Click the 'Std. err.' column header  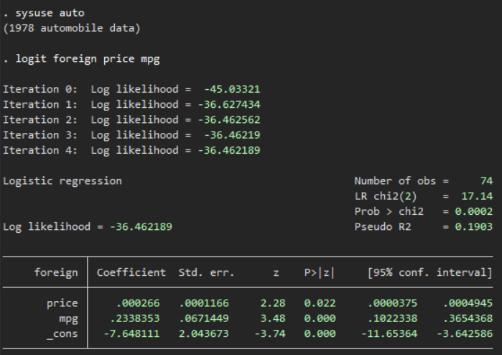[x=203, y=273]
